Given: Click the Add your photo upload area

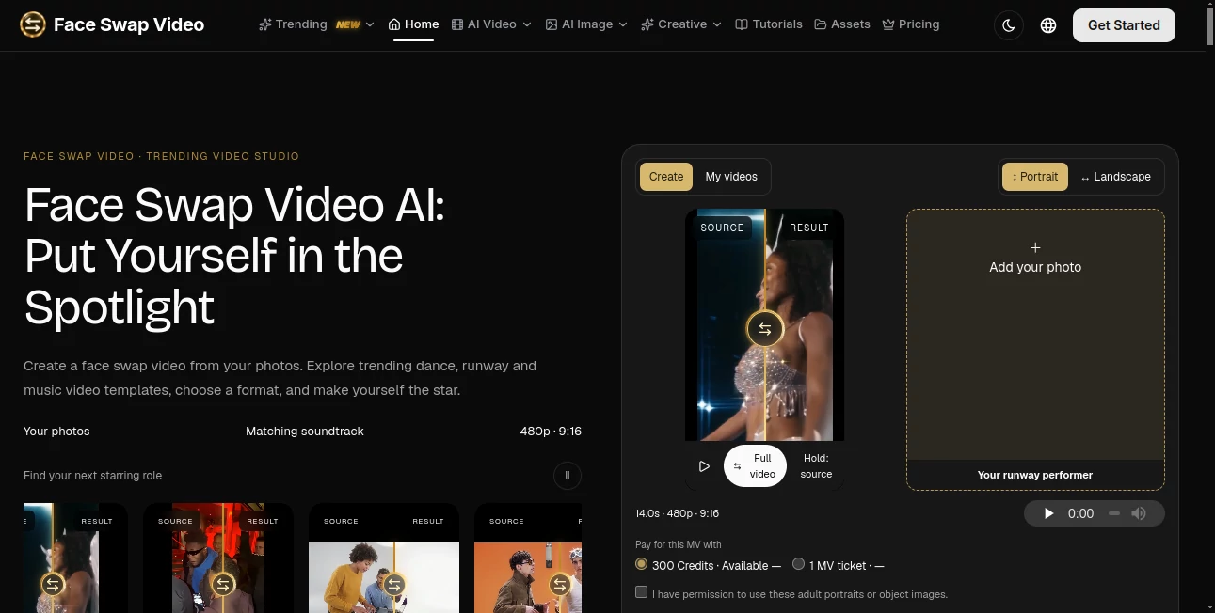Looking at the screenshot, I should point(1035,350).
